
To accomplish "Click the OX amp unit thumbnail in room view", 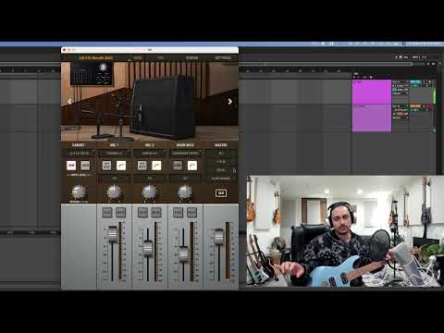I will (92, 74).
